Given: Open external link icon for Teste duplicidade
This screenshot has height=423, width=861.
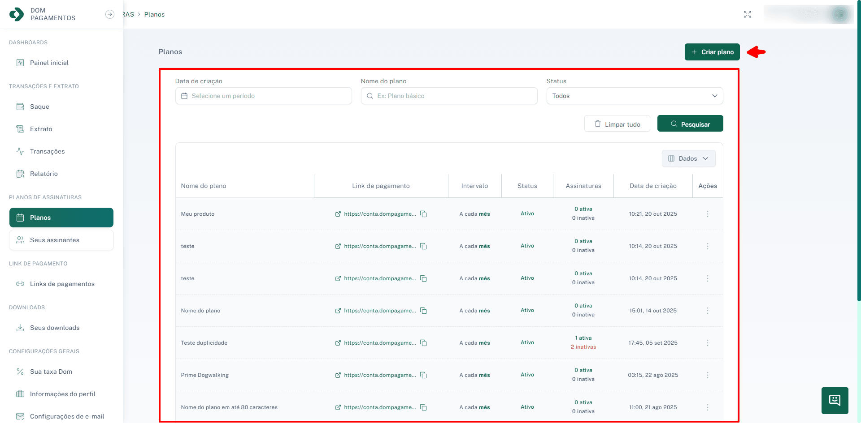Looking at the screenshot, I should coord(338,343).
